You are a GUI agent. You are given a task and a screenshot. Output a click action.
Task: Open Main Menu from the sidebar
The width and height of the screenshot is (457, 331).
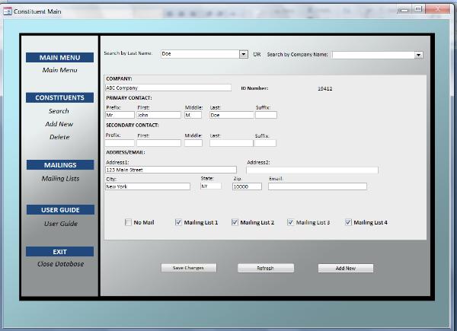(x=59, y=71)
